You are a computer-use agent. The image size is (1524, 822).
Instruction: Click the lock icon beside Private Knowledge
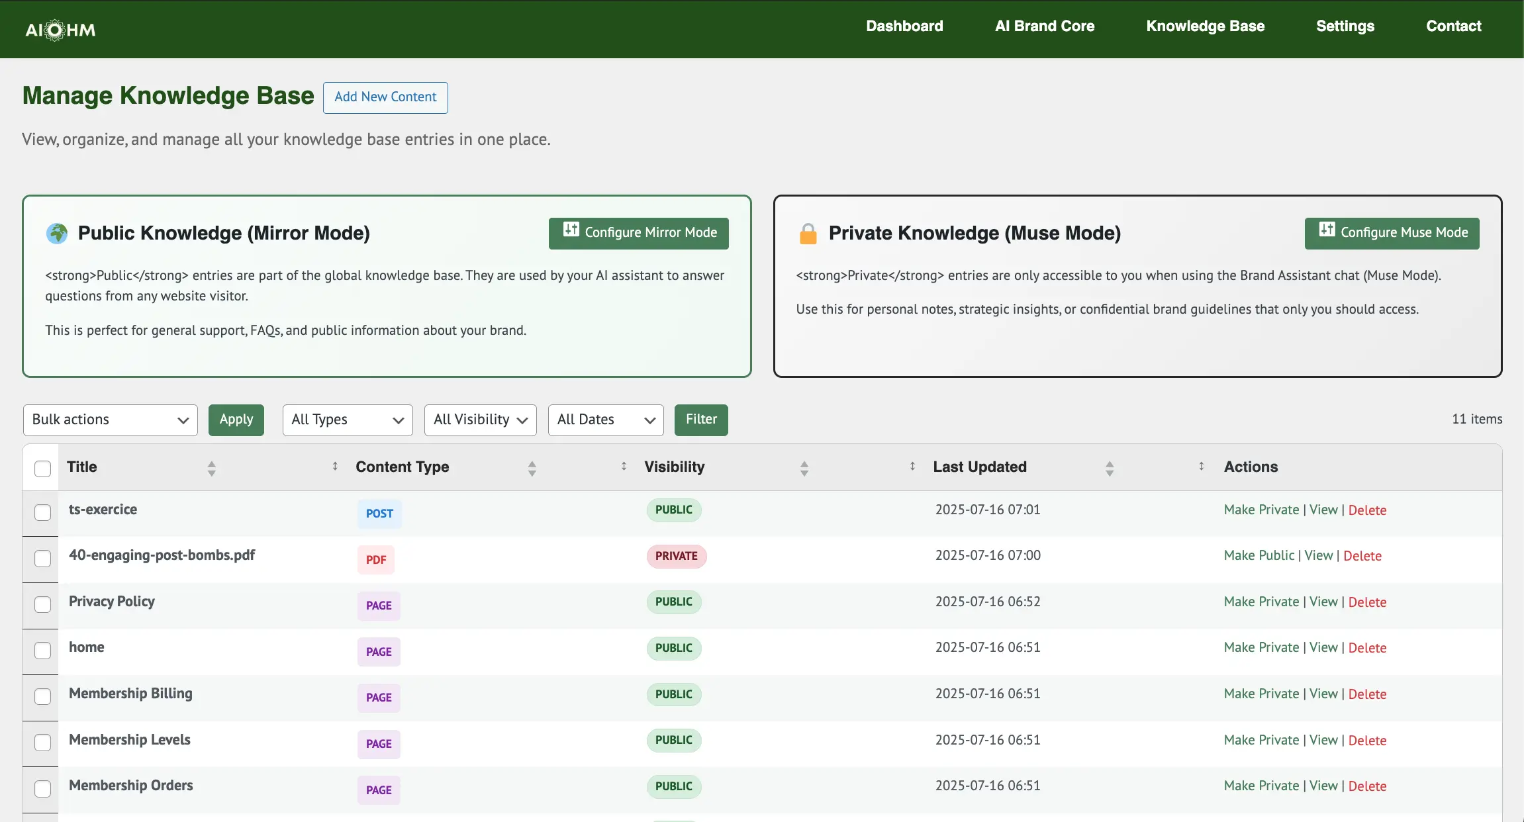[808, 234]
